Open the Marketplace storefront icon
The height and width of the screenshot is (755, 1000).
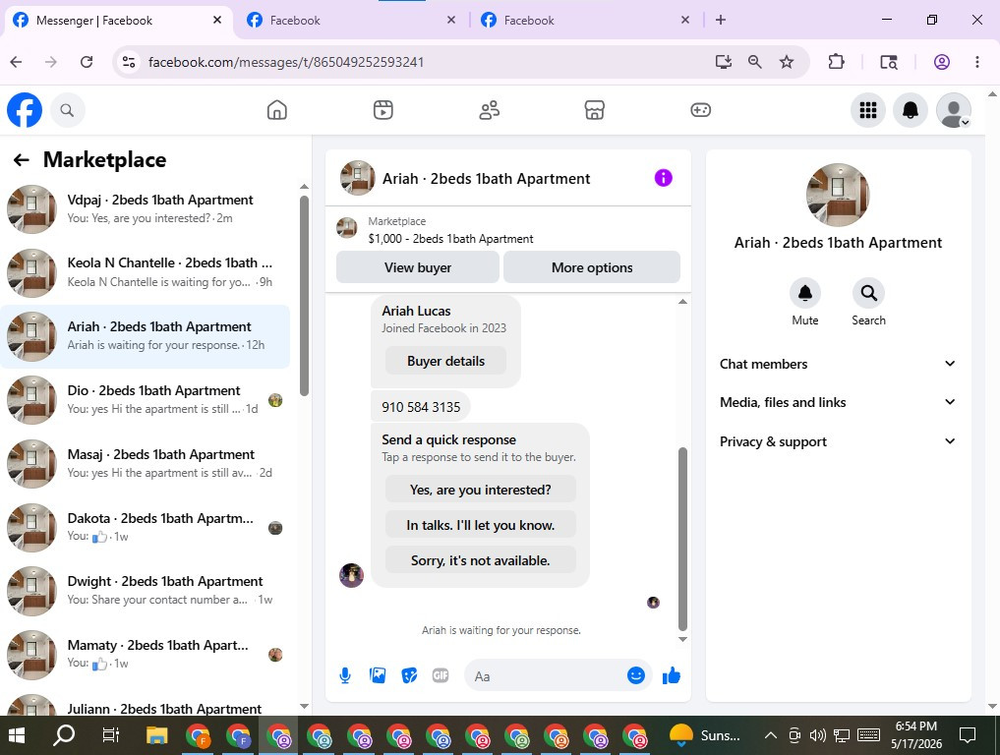594,110
